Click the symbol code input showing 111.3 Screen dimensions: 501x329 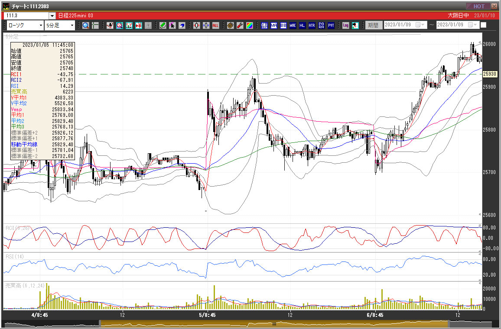27,16
